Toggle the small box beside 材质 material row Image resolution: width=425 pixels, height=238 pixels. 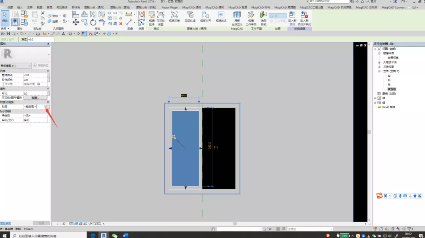pyautogui.click(x=49, y=106)
